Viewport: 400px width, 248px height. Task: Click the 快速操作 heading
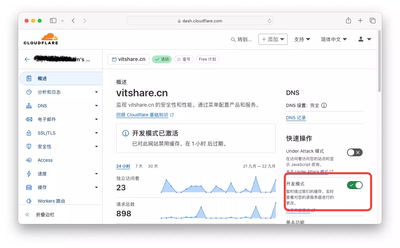299,138
